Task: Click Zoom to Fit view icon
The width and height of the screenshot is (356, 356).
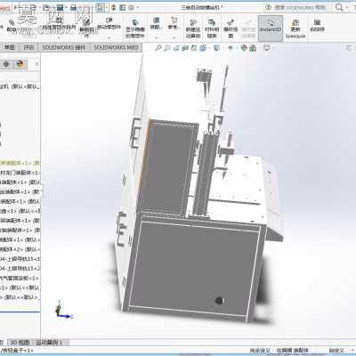Action: (x=158, y=48)
